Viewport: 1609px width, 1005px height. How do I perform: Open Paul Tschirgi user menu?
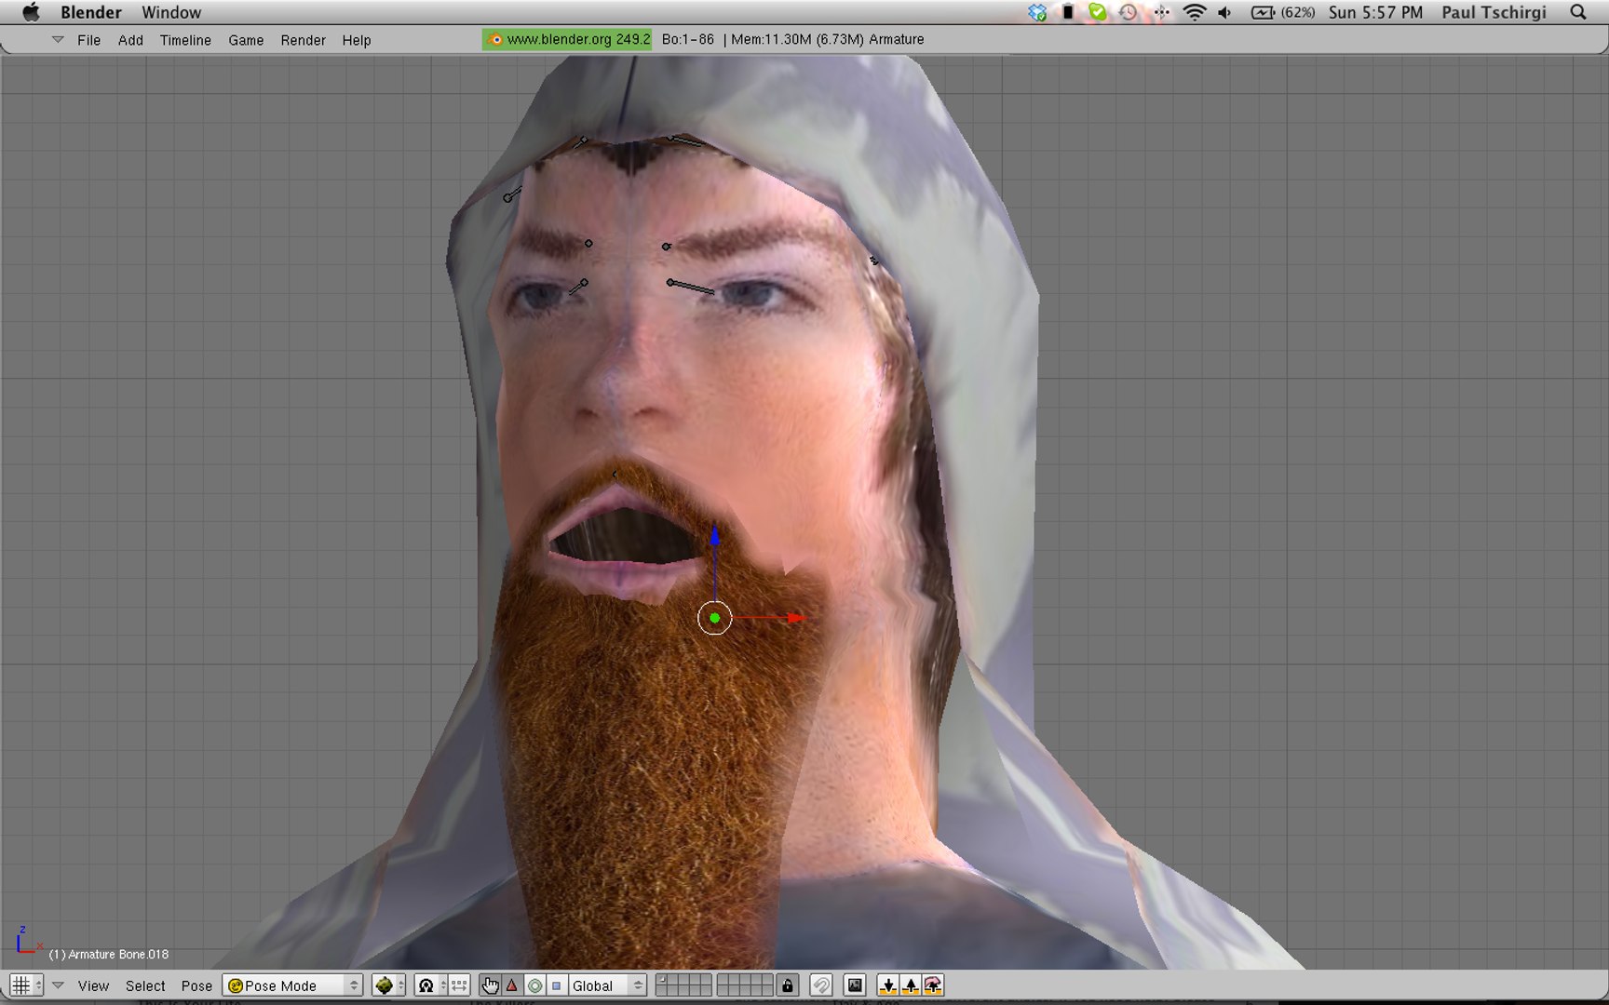pos(1494,12)
